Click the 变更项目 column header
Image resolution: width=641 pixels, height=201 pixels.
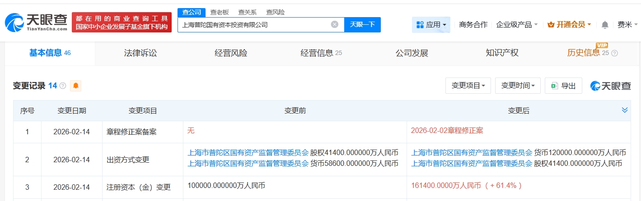coord(143,110)
